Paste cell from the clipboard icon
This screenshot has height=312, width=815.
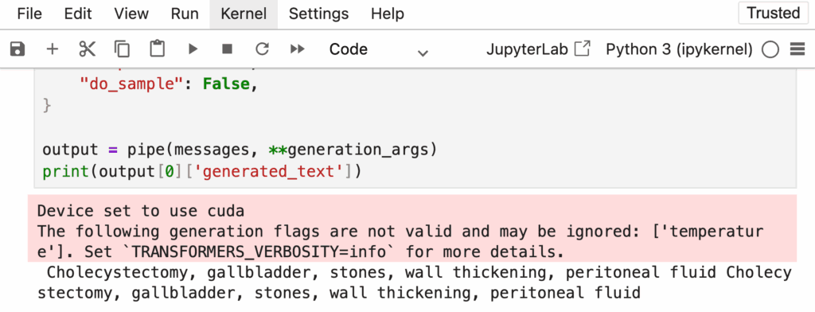[x=157, y=49]
